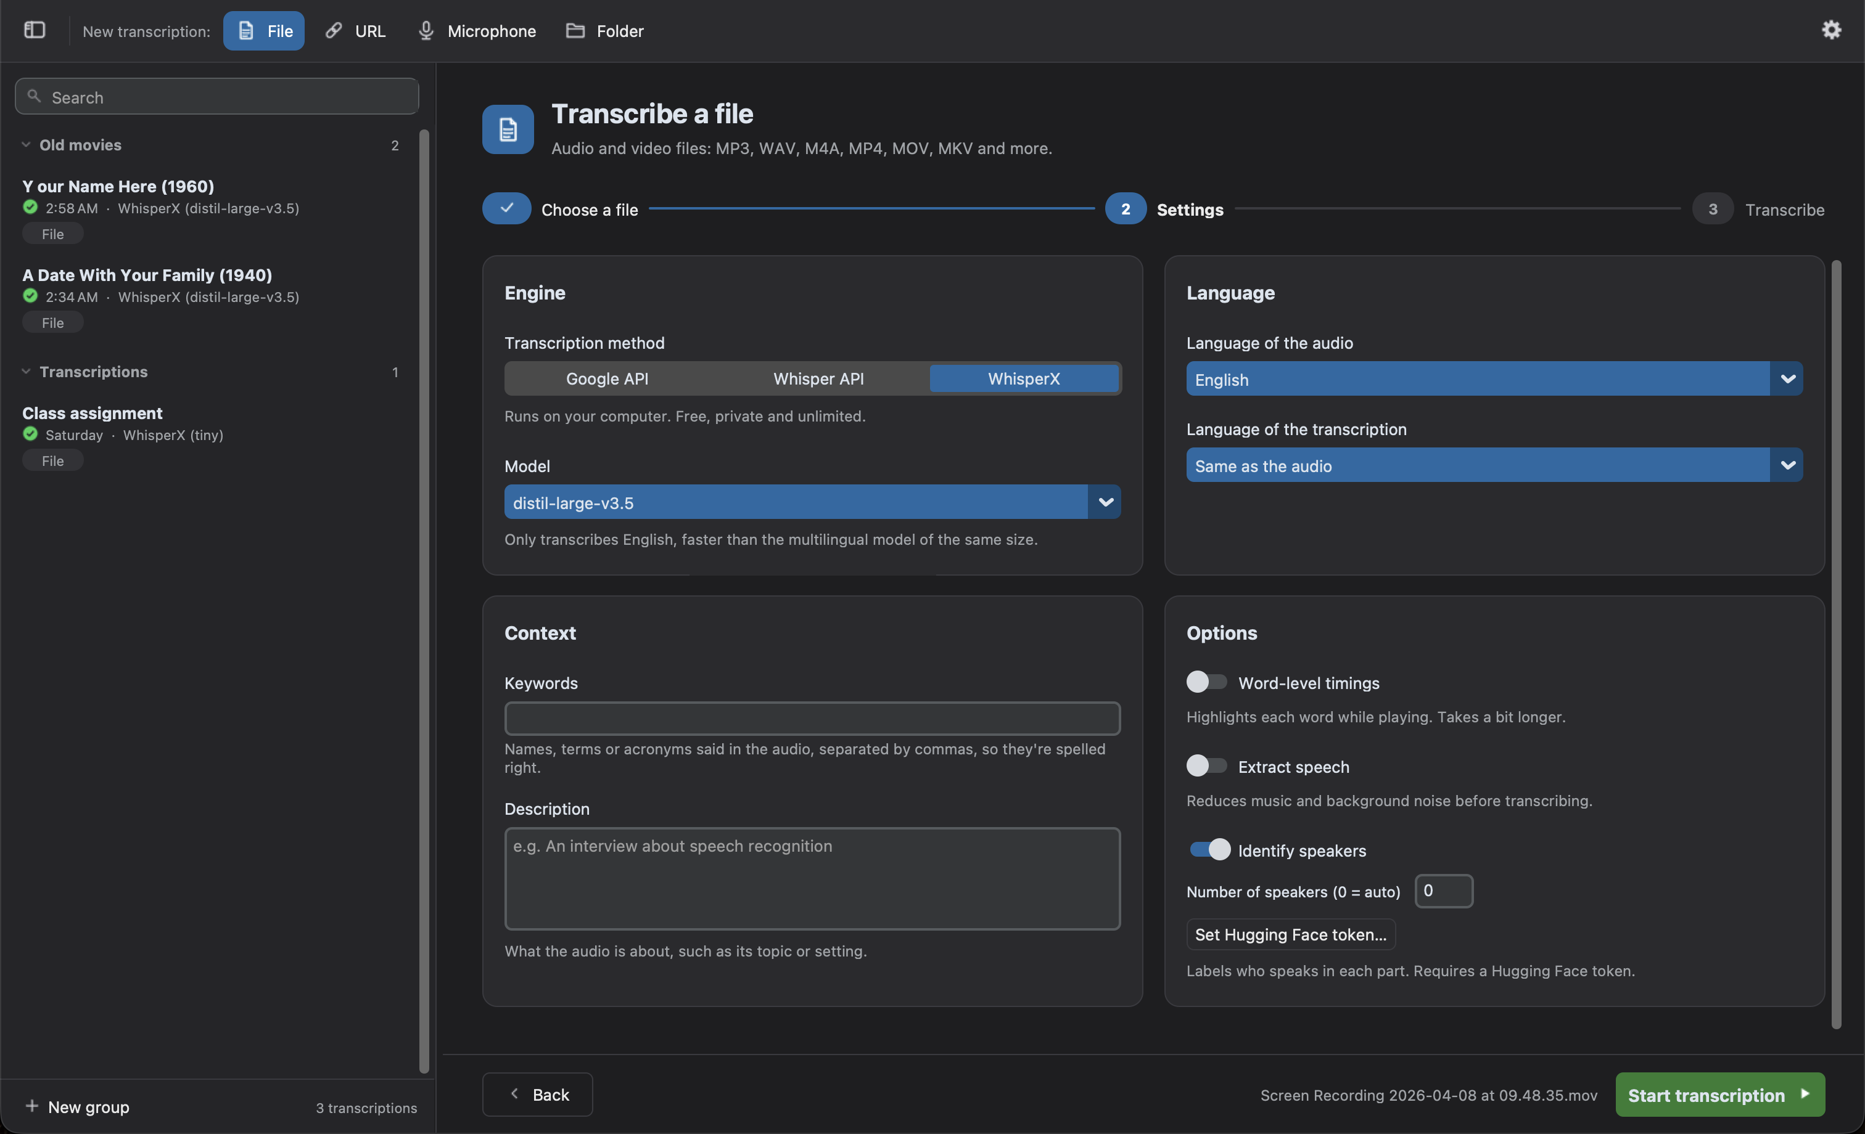This screenshot has width=1865, height=1134.
Task: Select Whisper API transcription method
Action: 818,378
